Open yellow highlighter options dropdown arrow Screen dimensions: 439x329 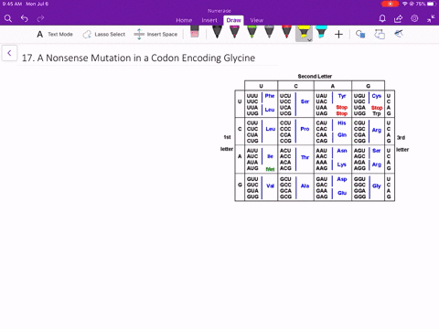tap(309, 40)
